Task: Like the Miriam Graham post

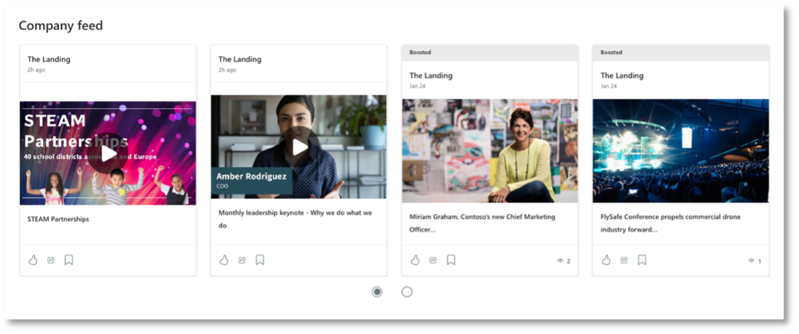Action: pos(415,260)
